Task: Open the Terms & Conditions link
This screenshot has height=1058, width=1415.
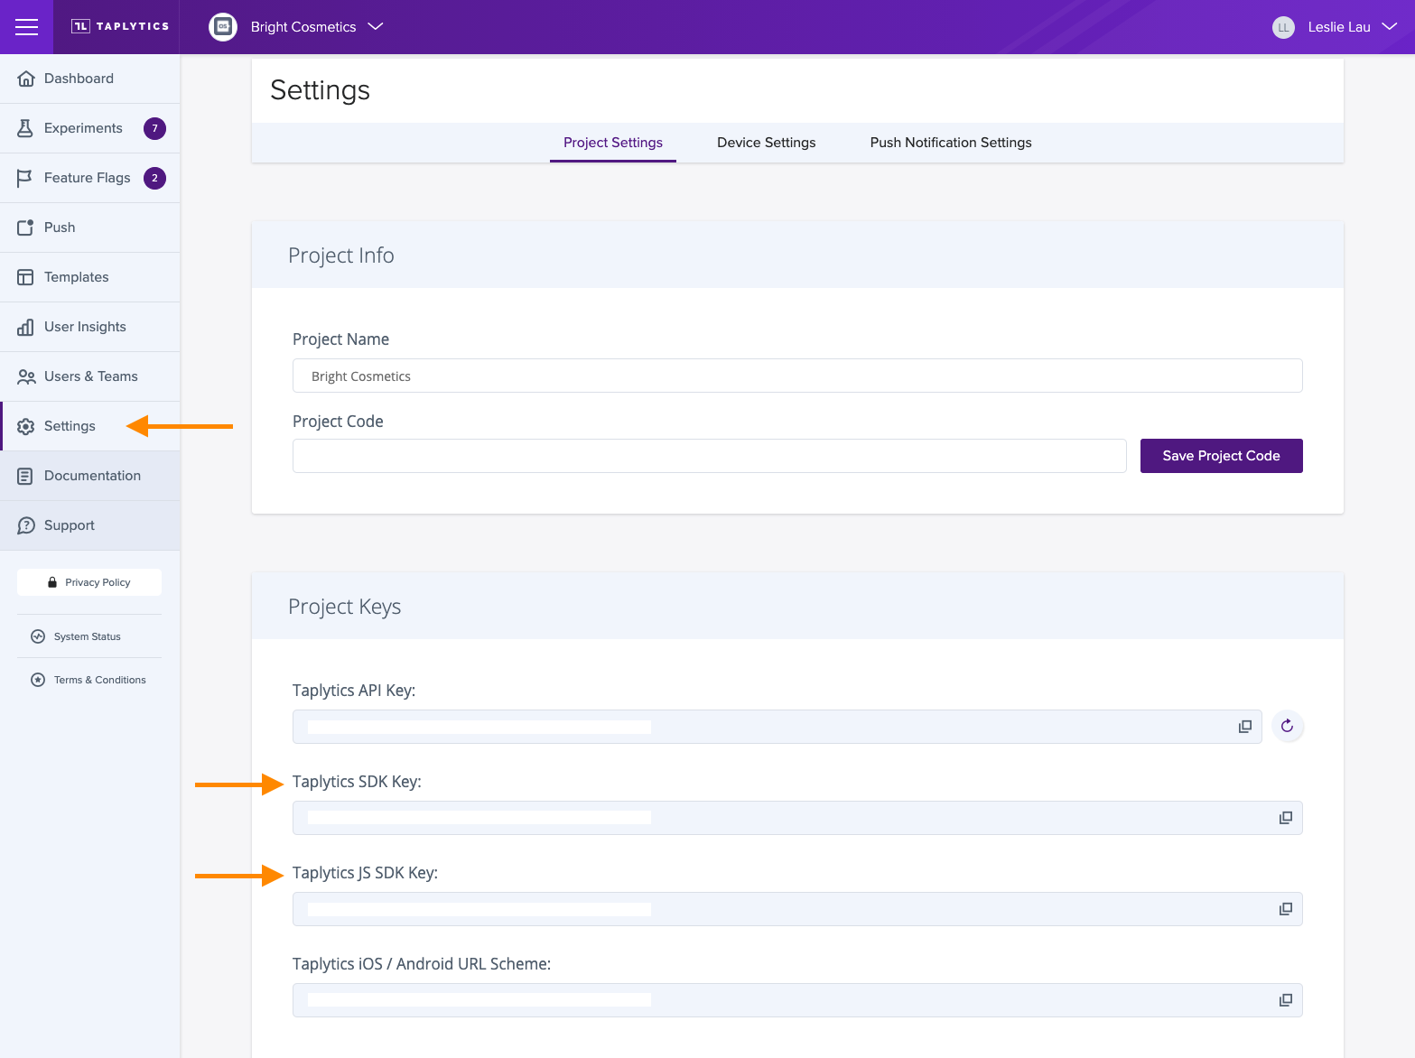Action: pyautogui.click(x=100, y=680)
